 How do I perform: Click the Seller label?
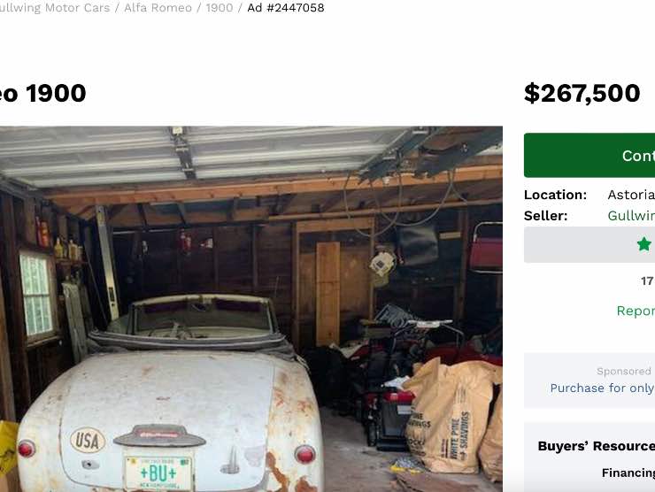pos(545,216)
